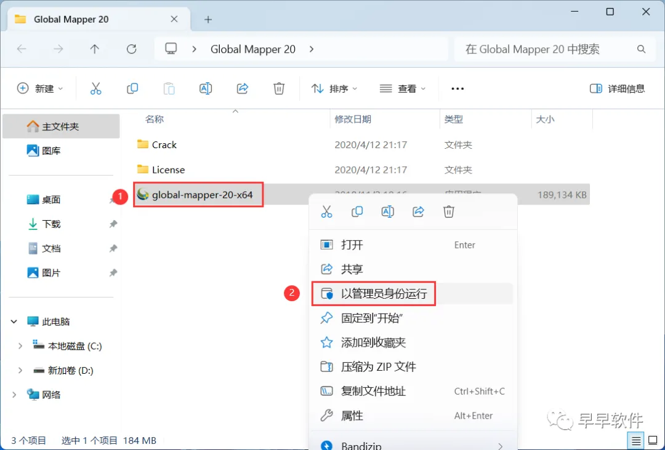Expand the 网络 tree node
This screenshot has width=665, height=450.
14,395
